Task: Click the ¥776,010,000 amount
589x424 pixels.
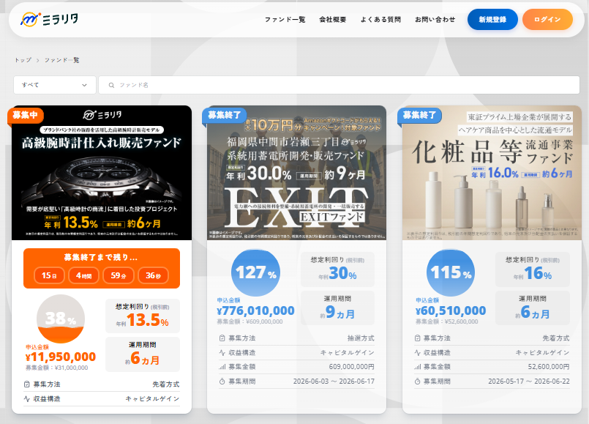Action: [255, 310]
